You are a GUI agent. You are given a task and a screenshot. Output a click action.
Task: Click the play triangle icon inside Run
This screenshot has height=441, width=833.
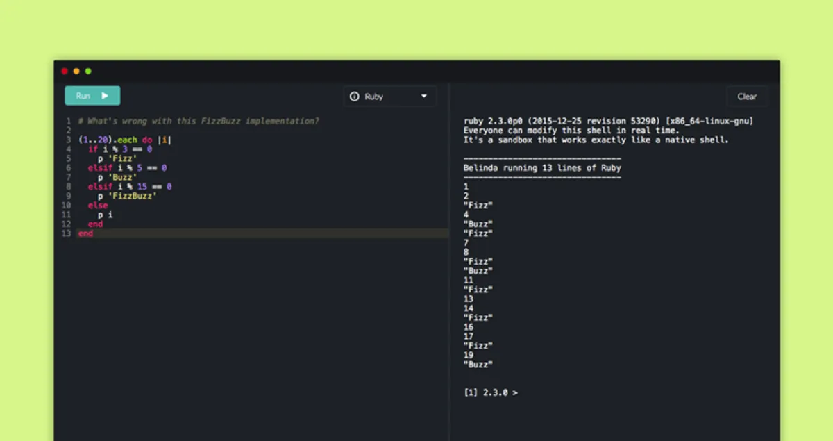104,96
